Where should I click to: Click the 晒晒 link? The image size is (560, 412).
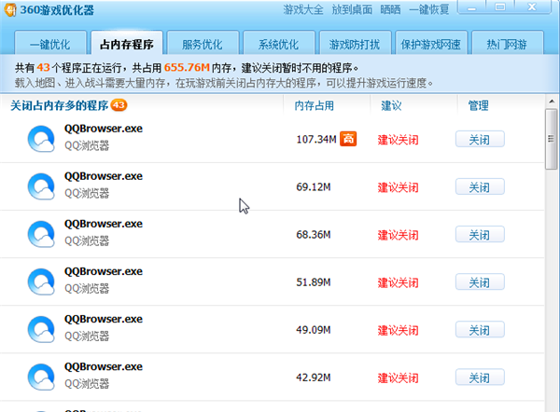tap(390, 9)
